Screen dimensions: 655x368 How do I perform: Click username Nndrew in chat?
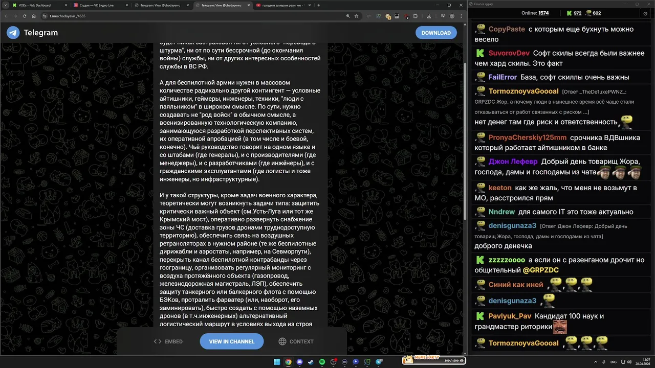(501, 212)
